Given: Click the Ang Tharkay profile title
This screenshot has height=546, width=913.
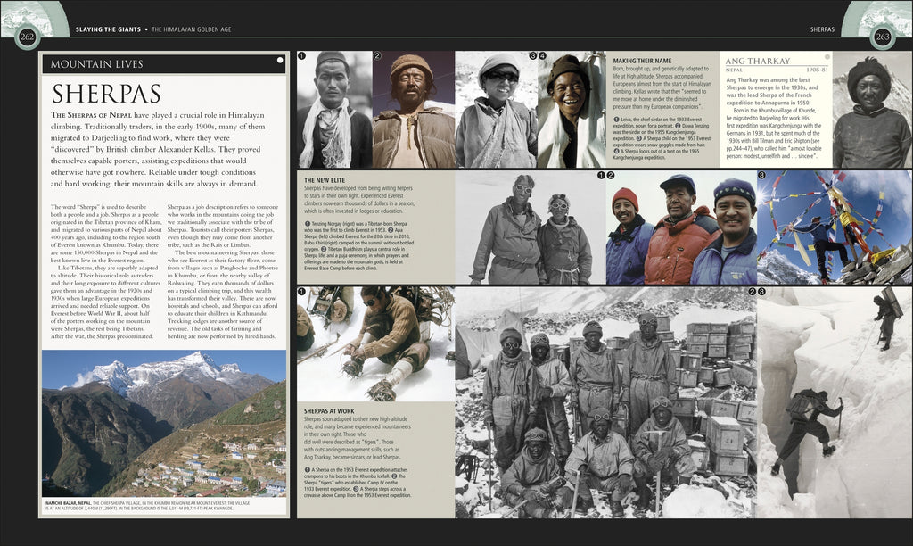Looking at the screenshot, I should click(x=757, y=61).
